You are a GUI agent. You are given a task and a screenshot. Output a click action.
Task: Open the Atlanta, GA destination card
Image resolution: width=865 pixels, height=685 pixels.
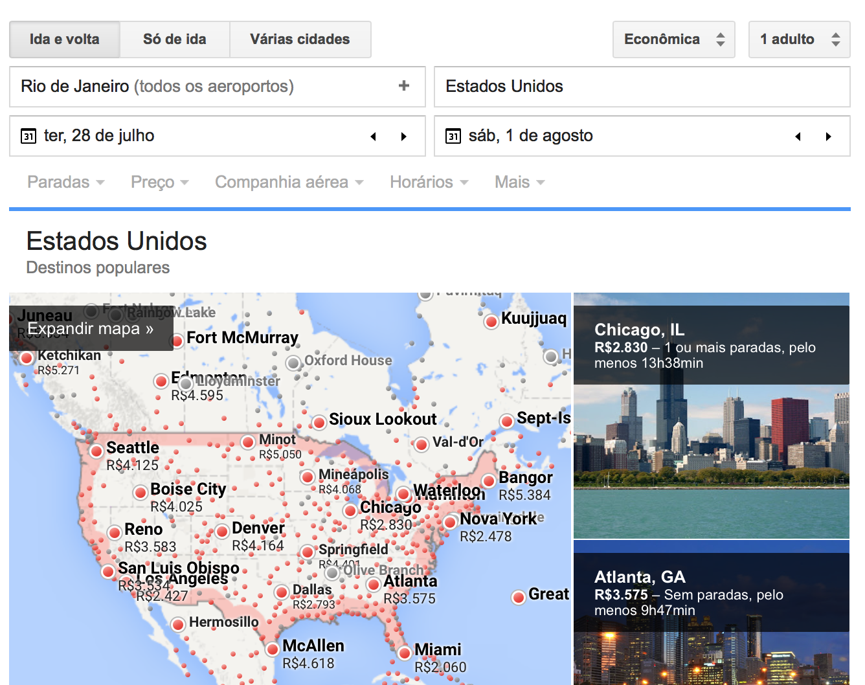(x=712, y=612)
